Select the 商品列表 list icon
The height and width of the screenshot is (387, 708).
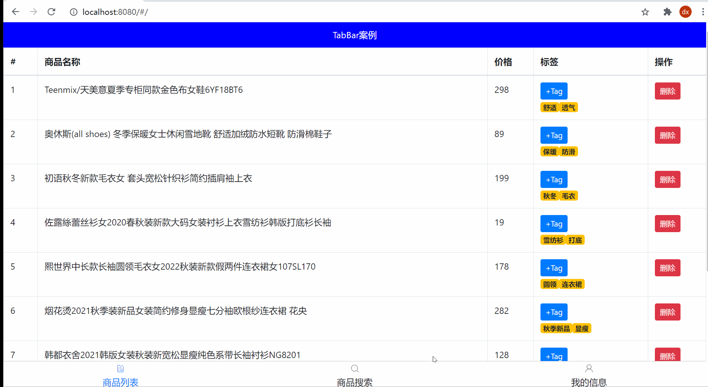pyautogui.click(x=120, y=368)
